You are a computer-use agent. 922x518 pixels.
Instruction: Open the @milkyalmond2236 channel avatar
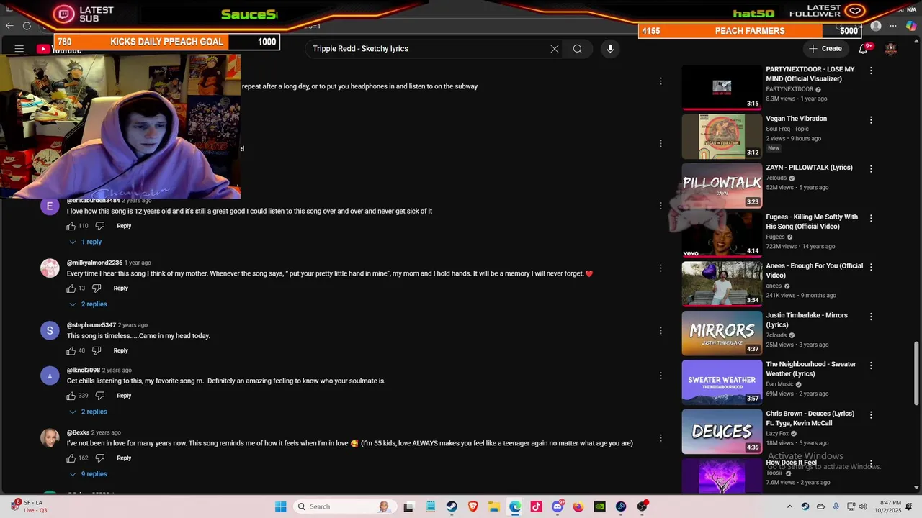click(50, 268)
